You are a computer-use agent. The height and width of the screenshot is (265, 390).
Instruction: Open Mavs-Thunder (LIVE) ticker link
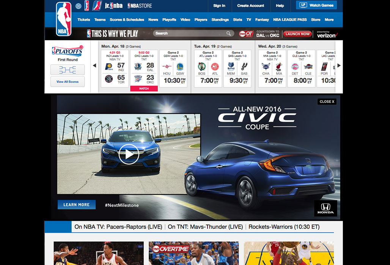point(216,227)
